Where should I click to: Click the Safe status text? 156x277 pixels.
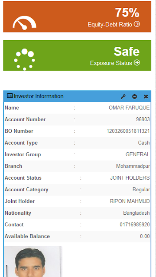click(x=127, y=52)
